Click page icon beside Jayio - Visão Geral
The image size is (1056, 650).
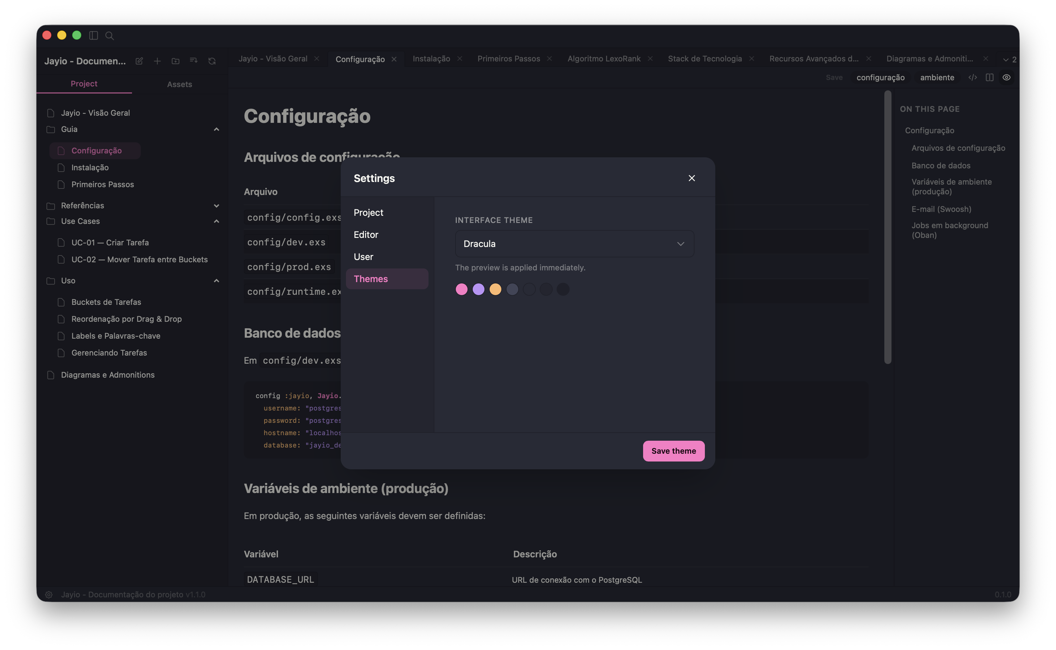pos(51,113)
